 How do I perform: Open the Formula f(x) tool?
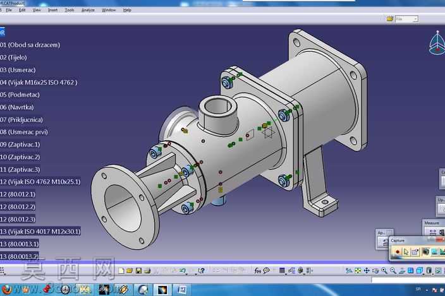click(x=257, y=271)
